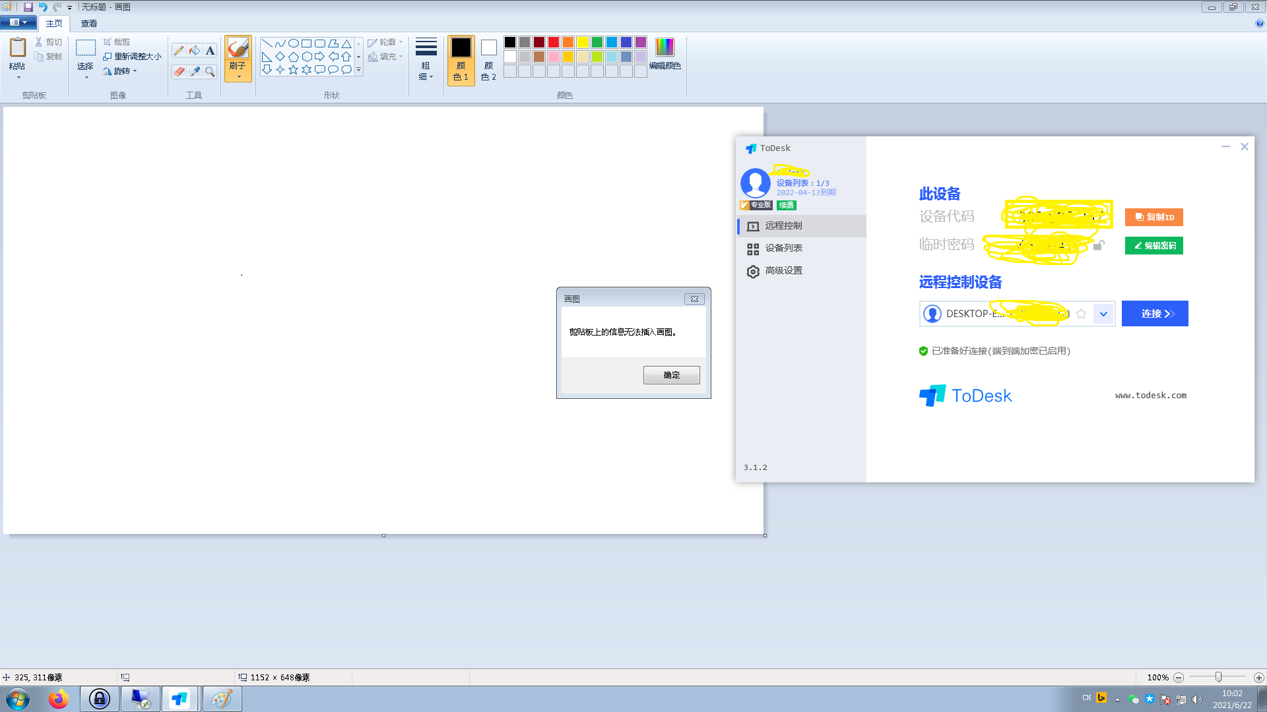Screen dimensions: 1267x712
Task: Open Firefox from the taskbar
Action: point(58,699)
